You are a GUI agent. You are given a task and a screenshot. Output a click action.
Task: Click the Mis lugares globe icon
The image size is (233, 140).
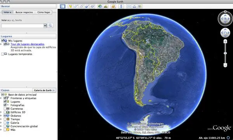(5, 40)
